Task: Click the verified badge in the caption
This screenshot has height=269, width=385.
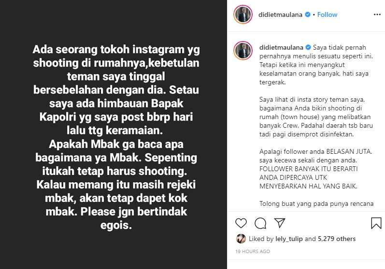Action: coord(308,47)
